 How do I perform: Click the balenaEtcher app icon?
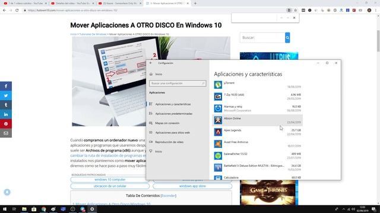coord(218,156)
